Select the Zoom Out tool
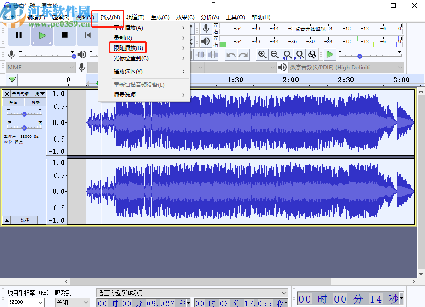This screenshot has width=425, height=307. tap(275, 55)
